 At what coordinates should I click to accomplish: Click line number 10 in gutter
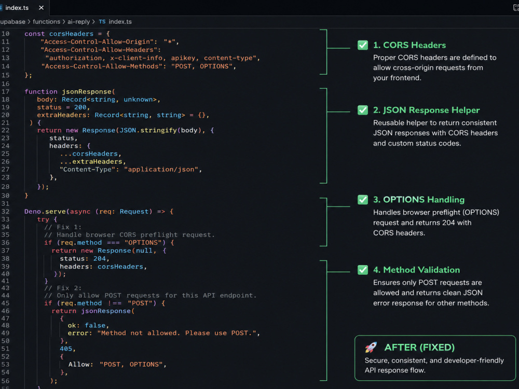(6, 34)
